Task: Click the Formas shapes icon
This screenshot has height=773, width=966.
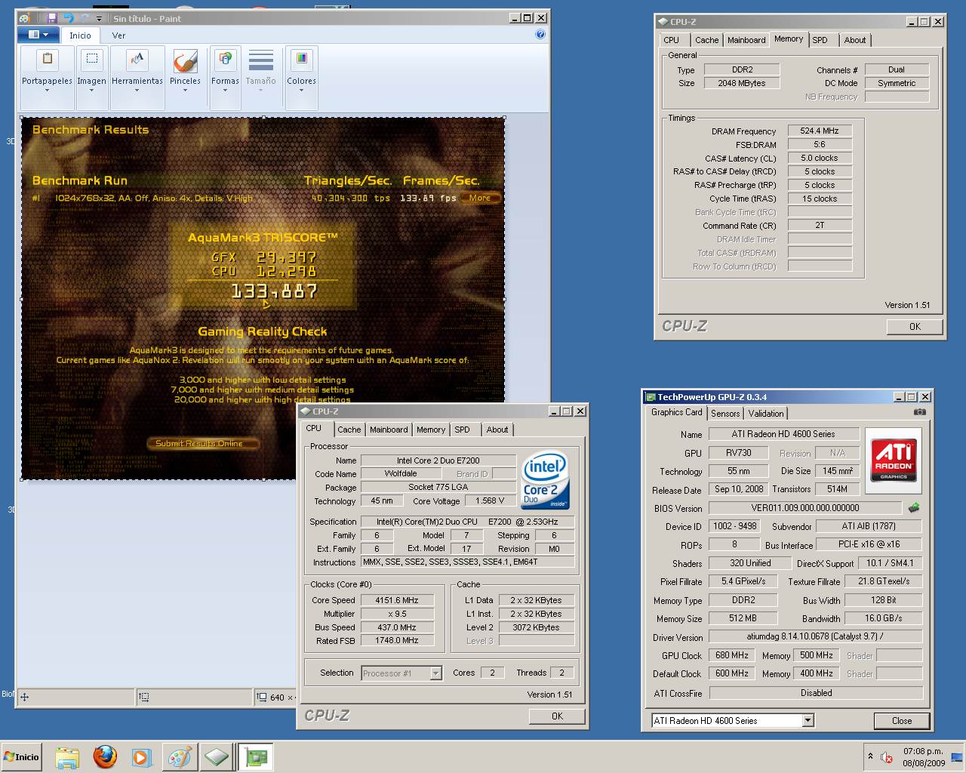Action: (225, 60)
